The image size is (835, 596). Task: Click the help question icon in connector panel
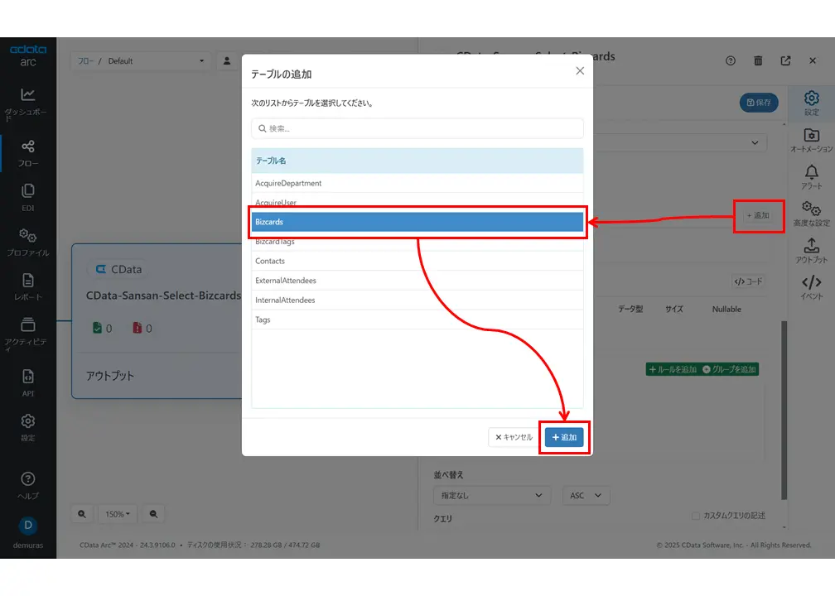(x=731, y=60)
